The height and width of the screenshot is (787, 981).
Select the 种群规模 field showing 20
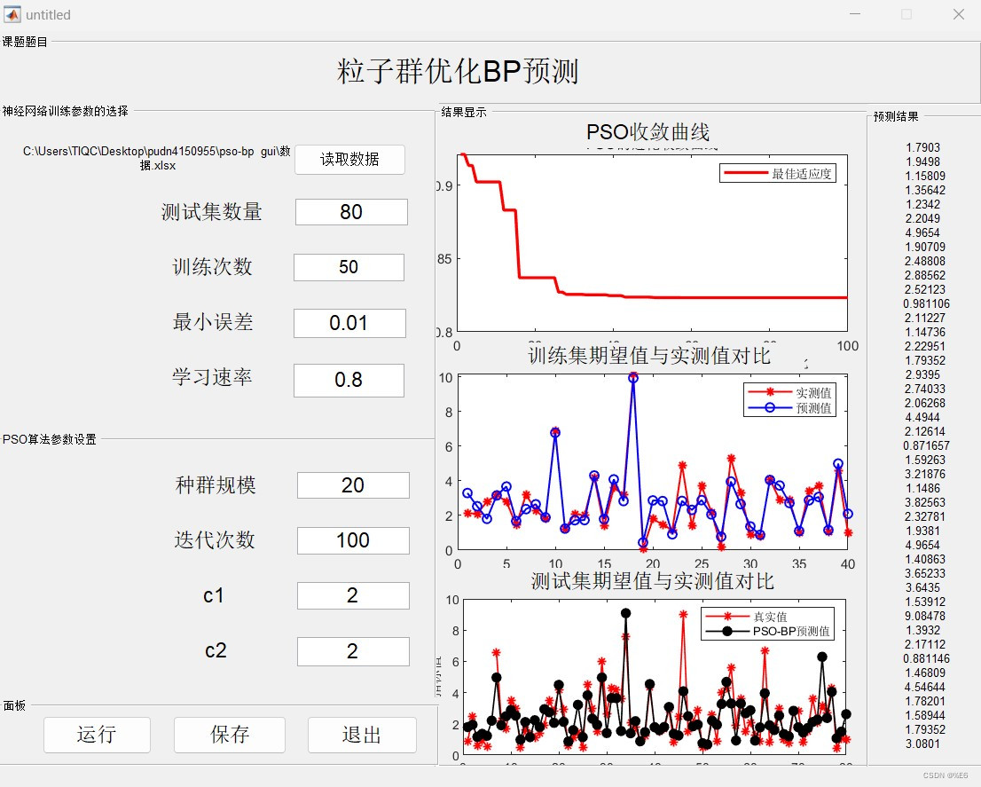[x=352, y=485]
